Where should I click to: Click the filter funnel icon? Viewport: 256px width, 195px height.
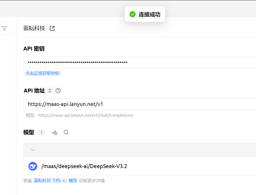[x=4, y=28]
